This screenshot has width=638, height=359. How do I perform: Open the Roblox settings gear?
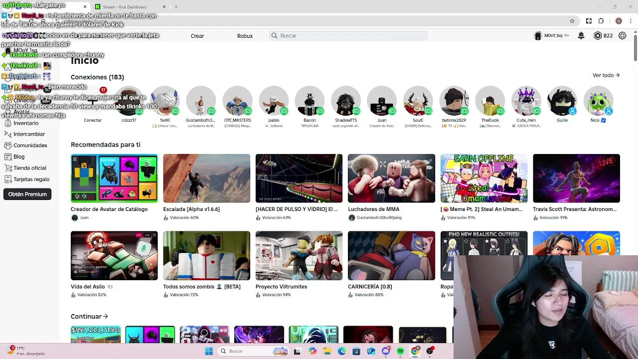click(x=622, y=35)
